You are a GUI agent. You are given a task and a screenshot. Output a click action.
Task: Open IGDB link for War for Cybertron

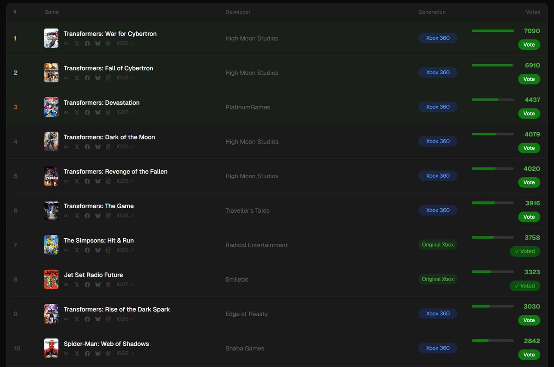(125, 43)
